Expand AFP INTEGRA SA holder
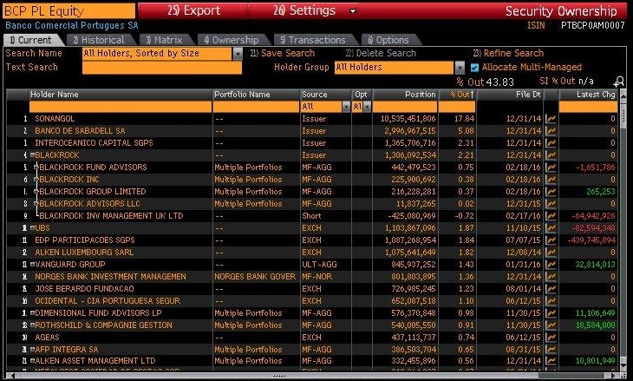The height and width of the screenshot is (381, 633). [x=32, y=349]
